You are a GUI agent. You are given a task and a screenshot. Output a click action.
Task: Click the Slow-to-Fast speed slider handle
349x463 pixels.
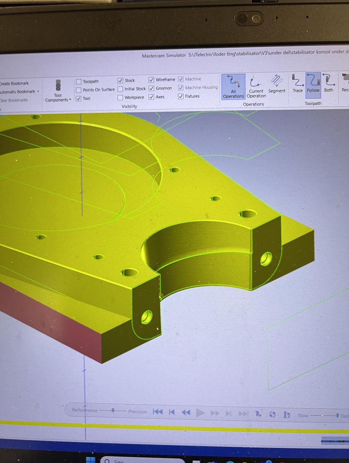click(x=337, y=415)
